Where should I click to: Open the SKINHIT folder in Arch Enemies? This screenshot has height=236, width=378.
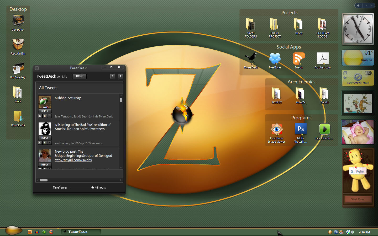tap(276, 95)
